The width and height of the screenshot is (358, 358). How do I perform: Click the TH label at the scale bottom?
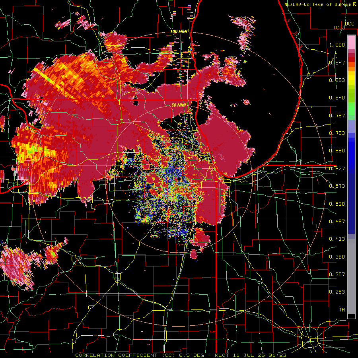coord(342,310)
